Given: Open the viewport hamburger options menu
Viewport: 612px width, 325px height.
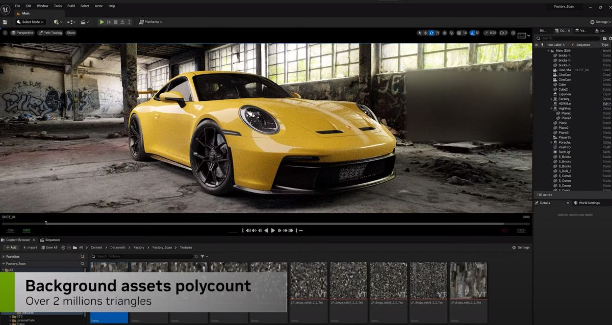Looking at the screenshot, I should coord(5,33).
